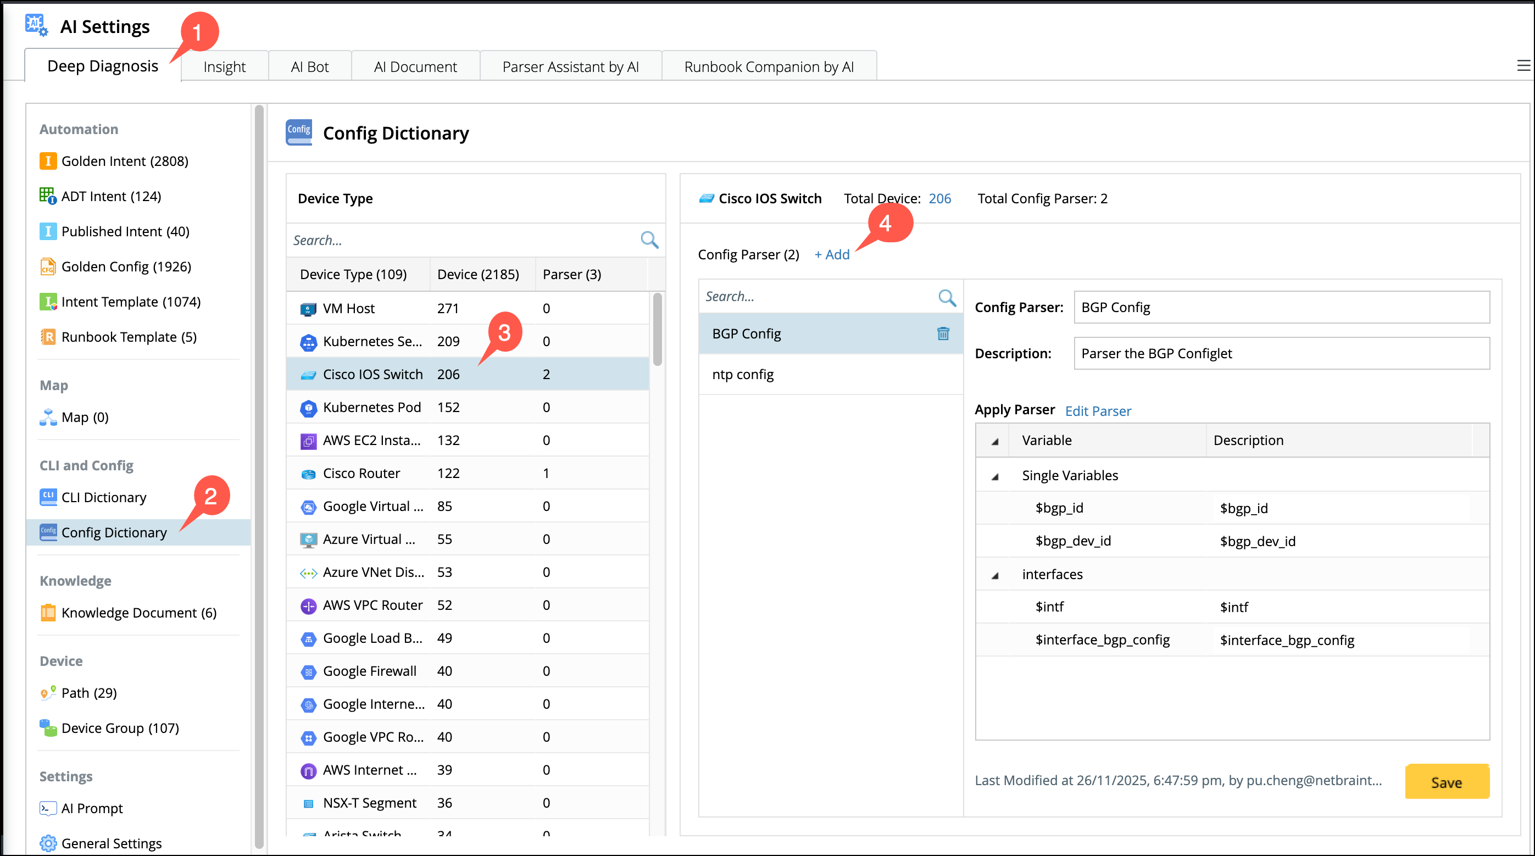Screen dimensions: 1535x856
Task: Click the Cisco Router device icon
Action: click(308, 474)
